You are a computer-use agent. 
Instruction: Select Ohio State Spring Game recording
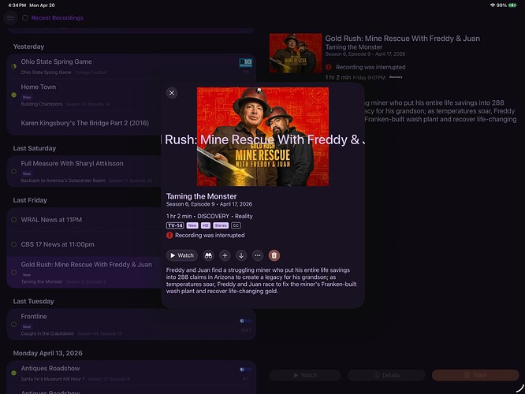click(x=131, y=66)
